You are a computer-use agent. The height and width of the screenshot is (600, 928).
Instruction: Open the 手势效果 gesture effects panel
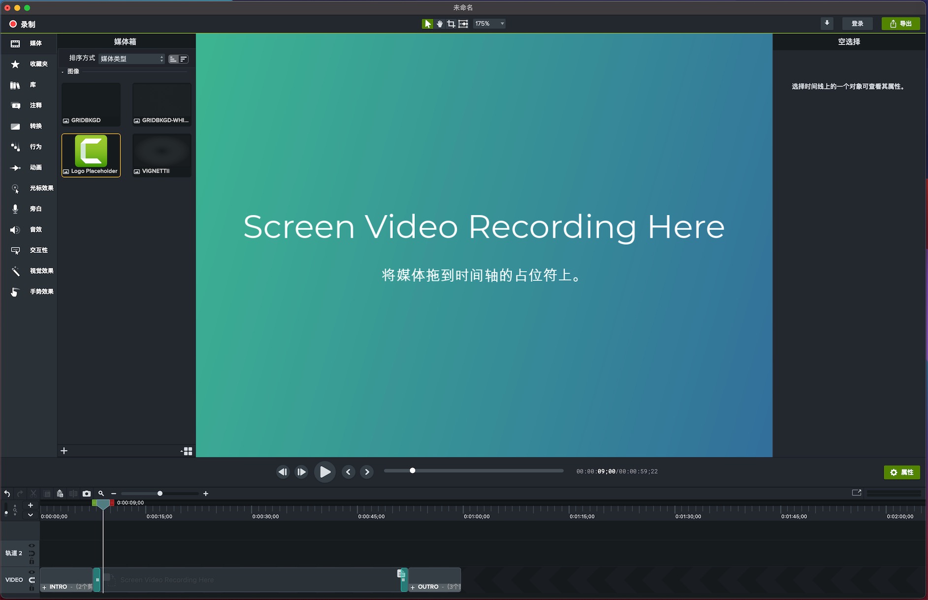point(29,292)
